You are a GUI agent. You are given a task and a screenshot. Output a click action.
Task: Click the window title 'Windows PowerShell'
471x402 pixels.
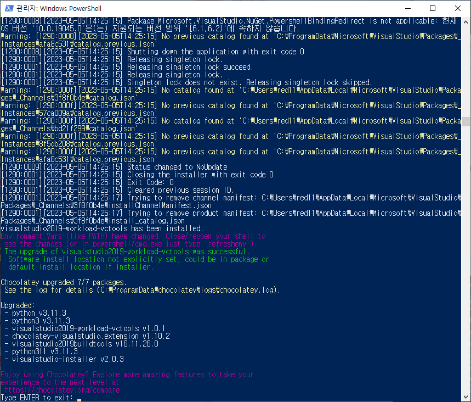(x=71, y=8)
